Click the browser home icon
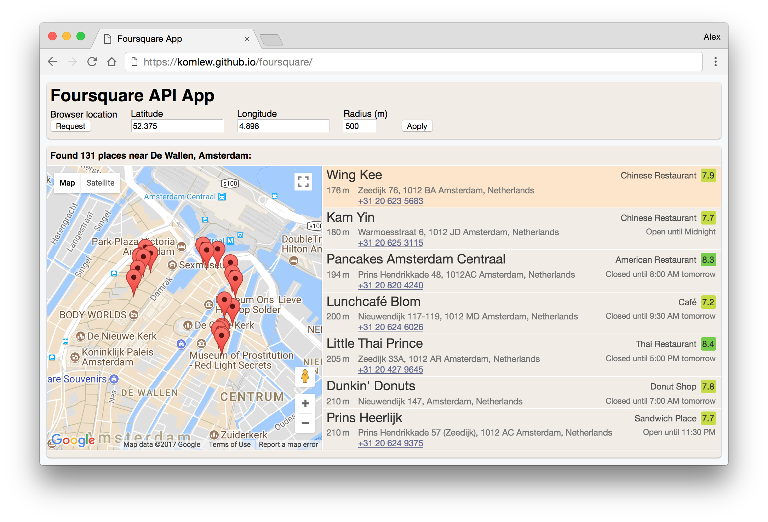 tap(112, 62)
